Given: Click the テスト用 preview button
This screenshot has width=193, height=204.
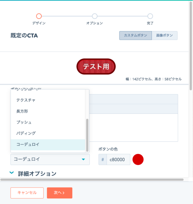Looking at the screenshot, I should [96, 67].
